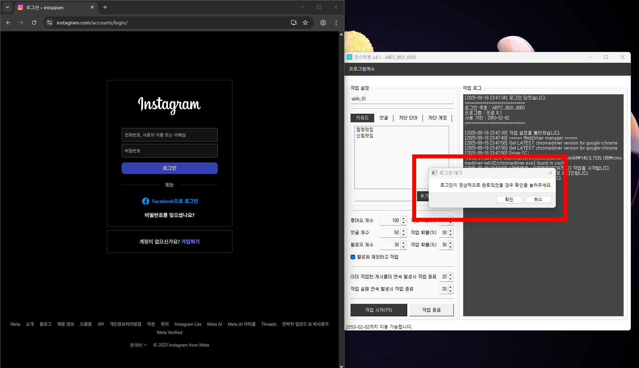The height and width of the screenshot is (368, 639).
Task: Click 확인 in login wait dialog
Action: [x=509, y=199]
